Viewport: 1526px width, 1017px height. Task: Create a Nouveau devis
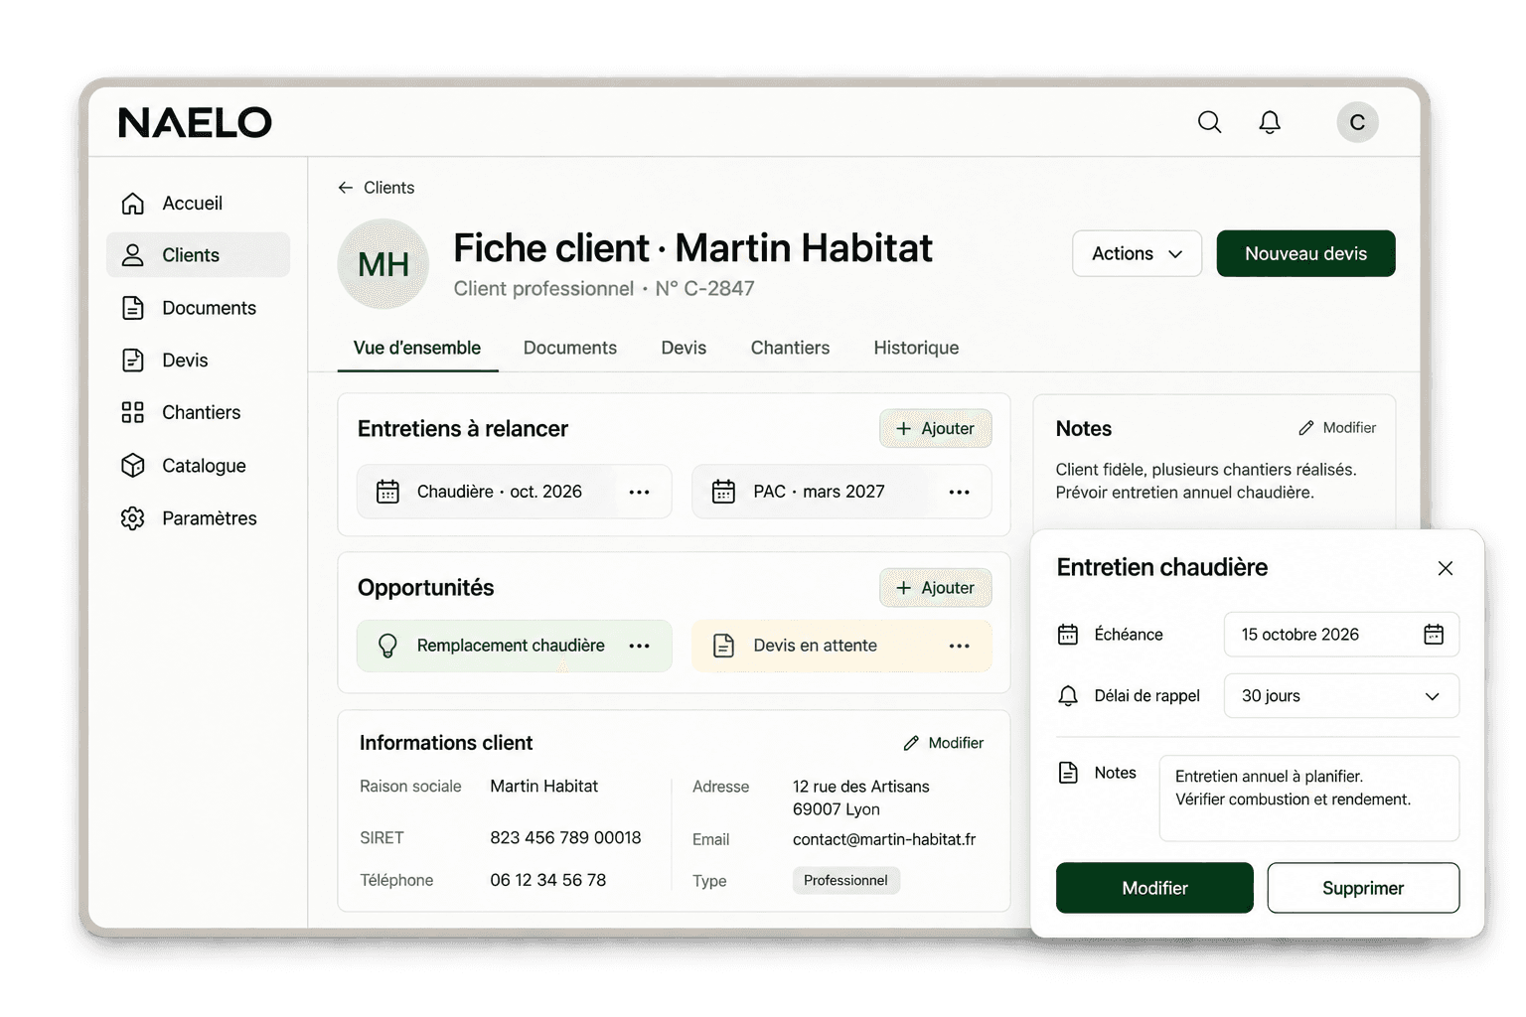tap(1305, 253)
